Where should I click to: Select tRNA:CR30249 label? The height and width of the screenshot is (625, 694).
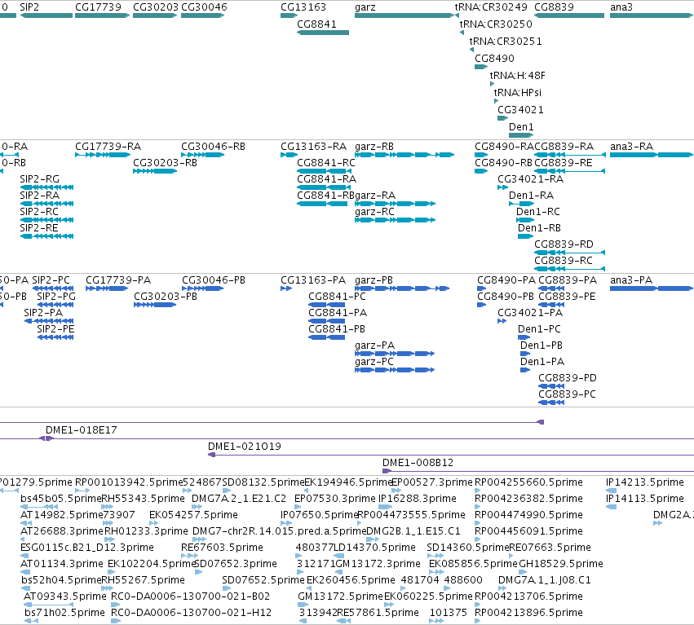point(491,7)
